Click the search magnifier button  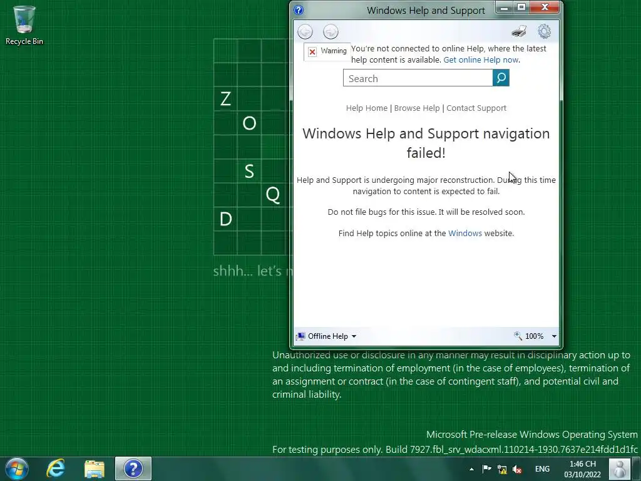pyautogui.click(x=501, y=78)
